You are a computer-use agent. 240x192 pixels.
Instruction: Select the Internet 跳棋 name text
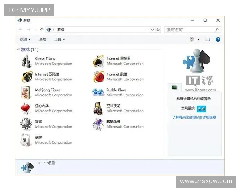[117, 74]
